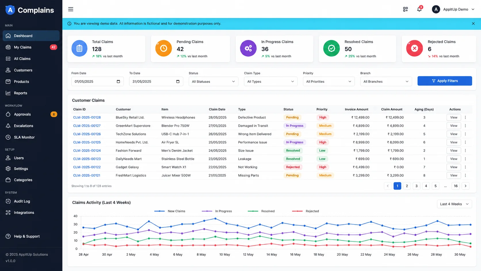This screenshot has width=481, height=271.
Task: Open calendar picker for To Date
Action: (178, 82)
